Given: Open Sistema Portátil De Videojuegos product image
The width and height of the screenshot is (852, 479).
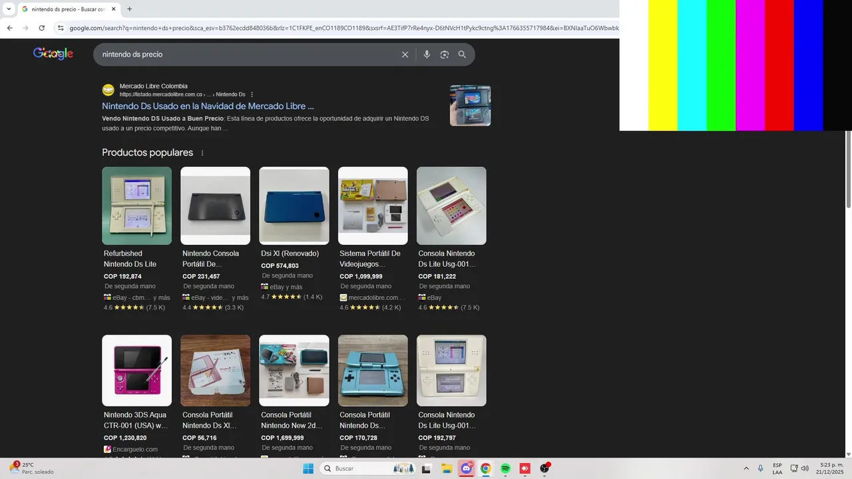Looking at the screenshot, I should pyautogui.click(x=373, y=206).
